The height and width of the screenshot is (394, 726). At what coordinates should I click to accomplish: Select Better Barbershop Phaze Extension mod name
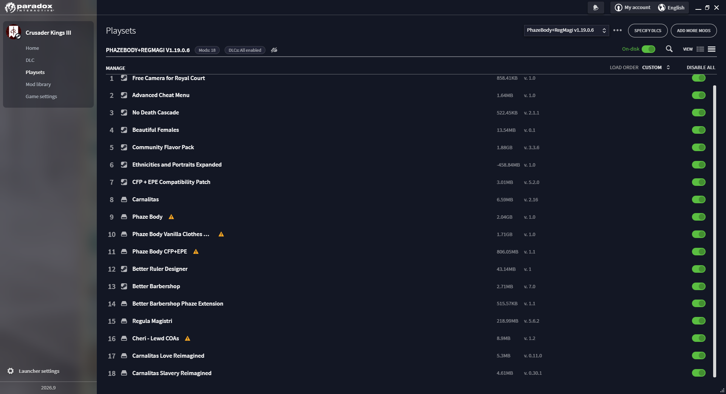(178, 304)
